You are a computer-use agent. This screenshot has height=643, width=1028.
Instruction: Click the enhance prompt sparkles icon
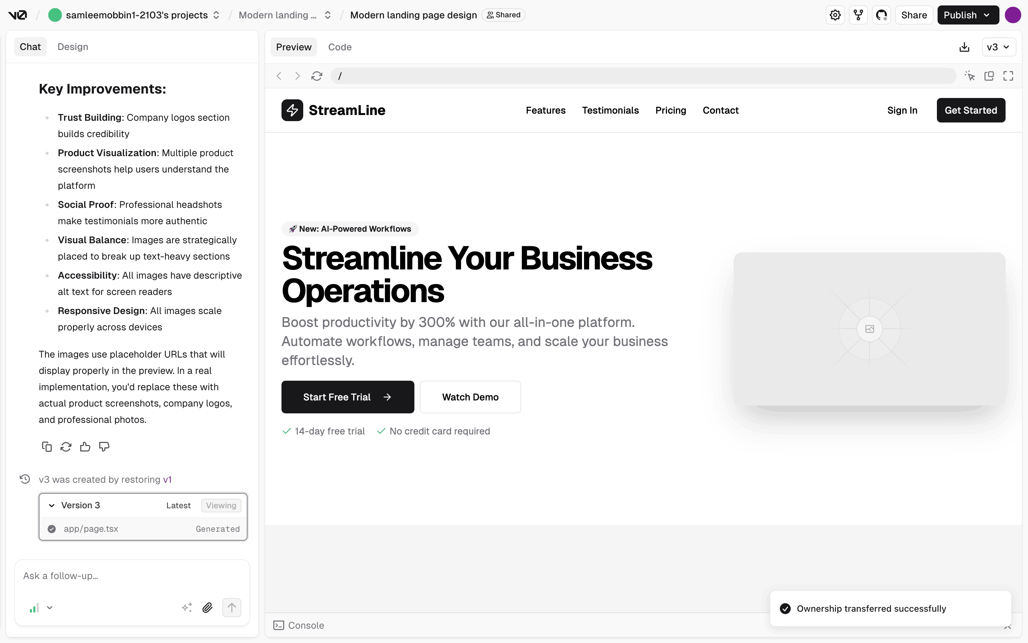tap(187, 608)
